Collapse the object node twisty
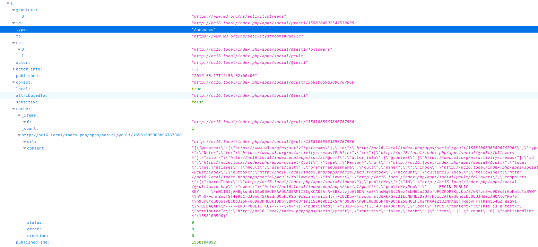Viewport: 538px width, 247px height. point(14,82)
